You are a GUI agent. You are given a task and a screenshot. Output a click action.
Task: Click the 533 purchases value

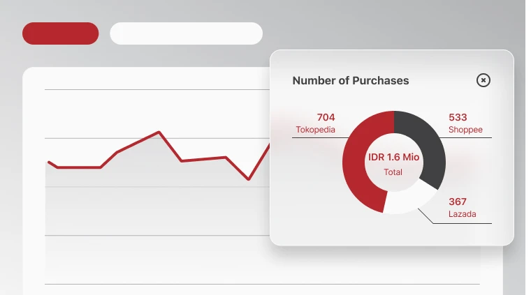[x=458, y=117]
